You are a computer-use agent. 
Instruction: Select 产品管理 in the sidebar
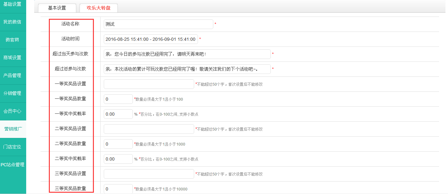[x=13, y=75]
